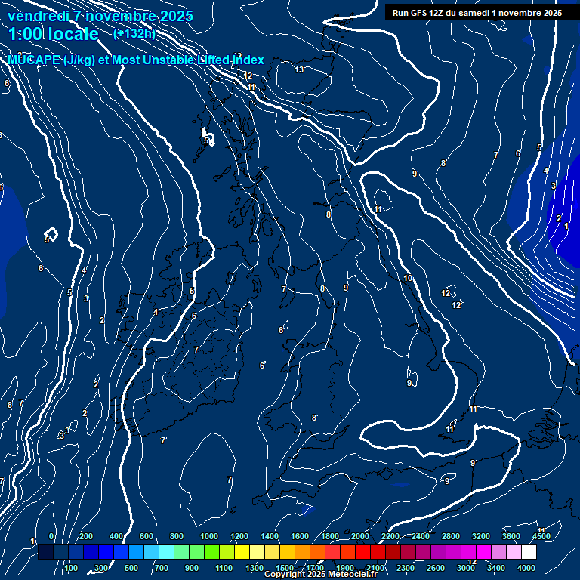The image size is (580, 580).
Task: Select the '1:00 locale' time label
Action: [x=54, y=34]
